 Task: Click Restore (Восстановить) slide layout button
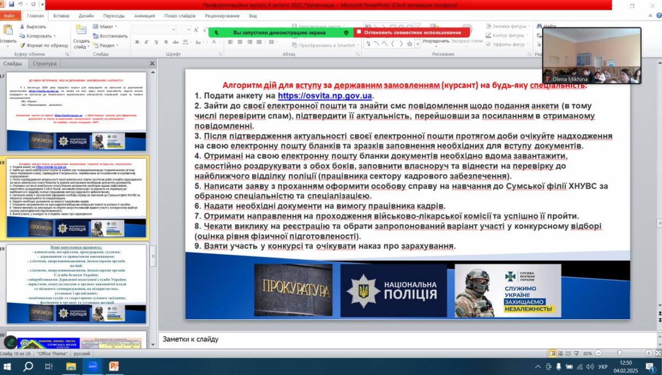point(110,36)
